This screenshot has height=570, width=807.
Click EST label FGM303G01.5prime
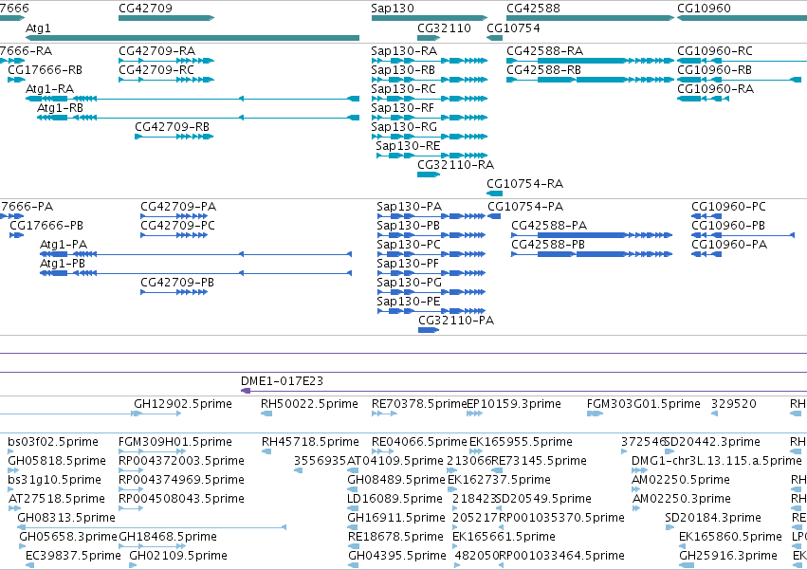(x=643, y=404)
